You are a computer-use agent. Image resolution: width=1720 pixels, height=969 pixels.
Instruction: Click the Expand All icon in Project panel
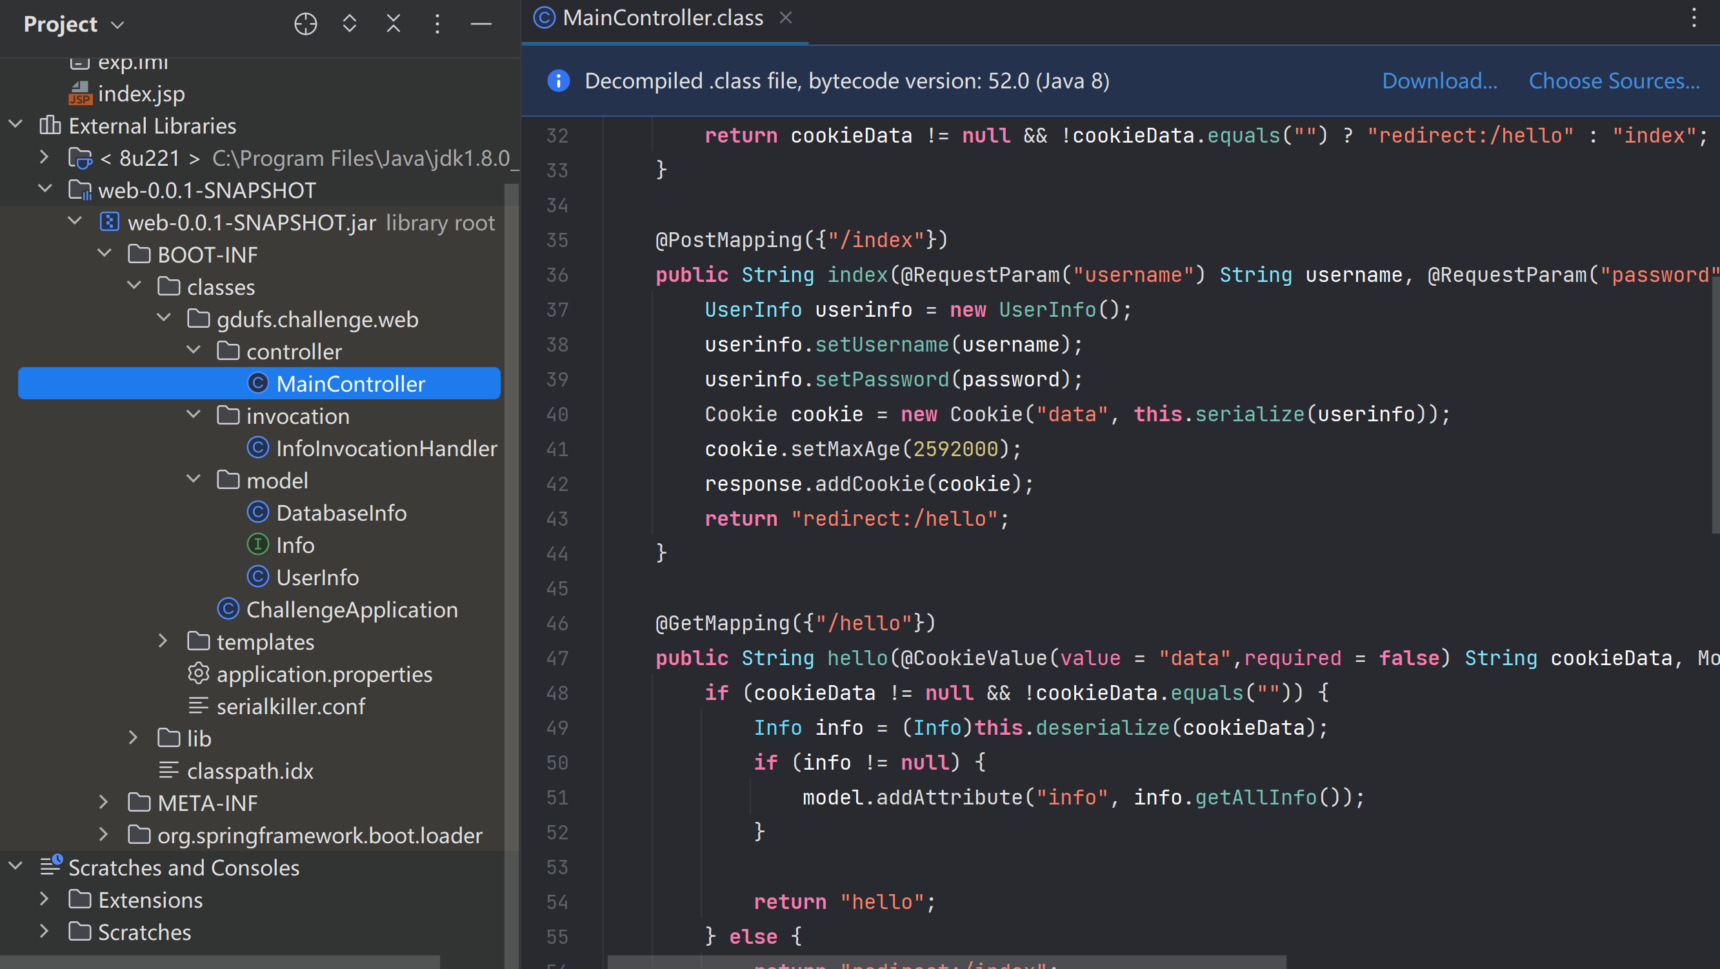pyautogui.click(x=349, y=24)
